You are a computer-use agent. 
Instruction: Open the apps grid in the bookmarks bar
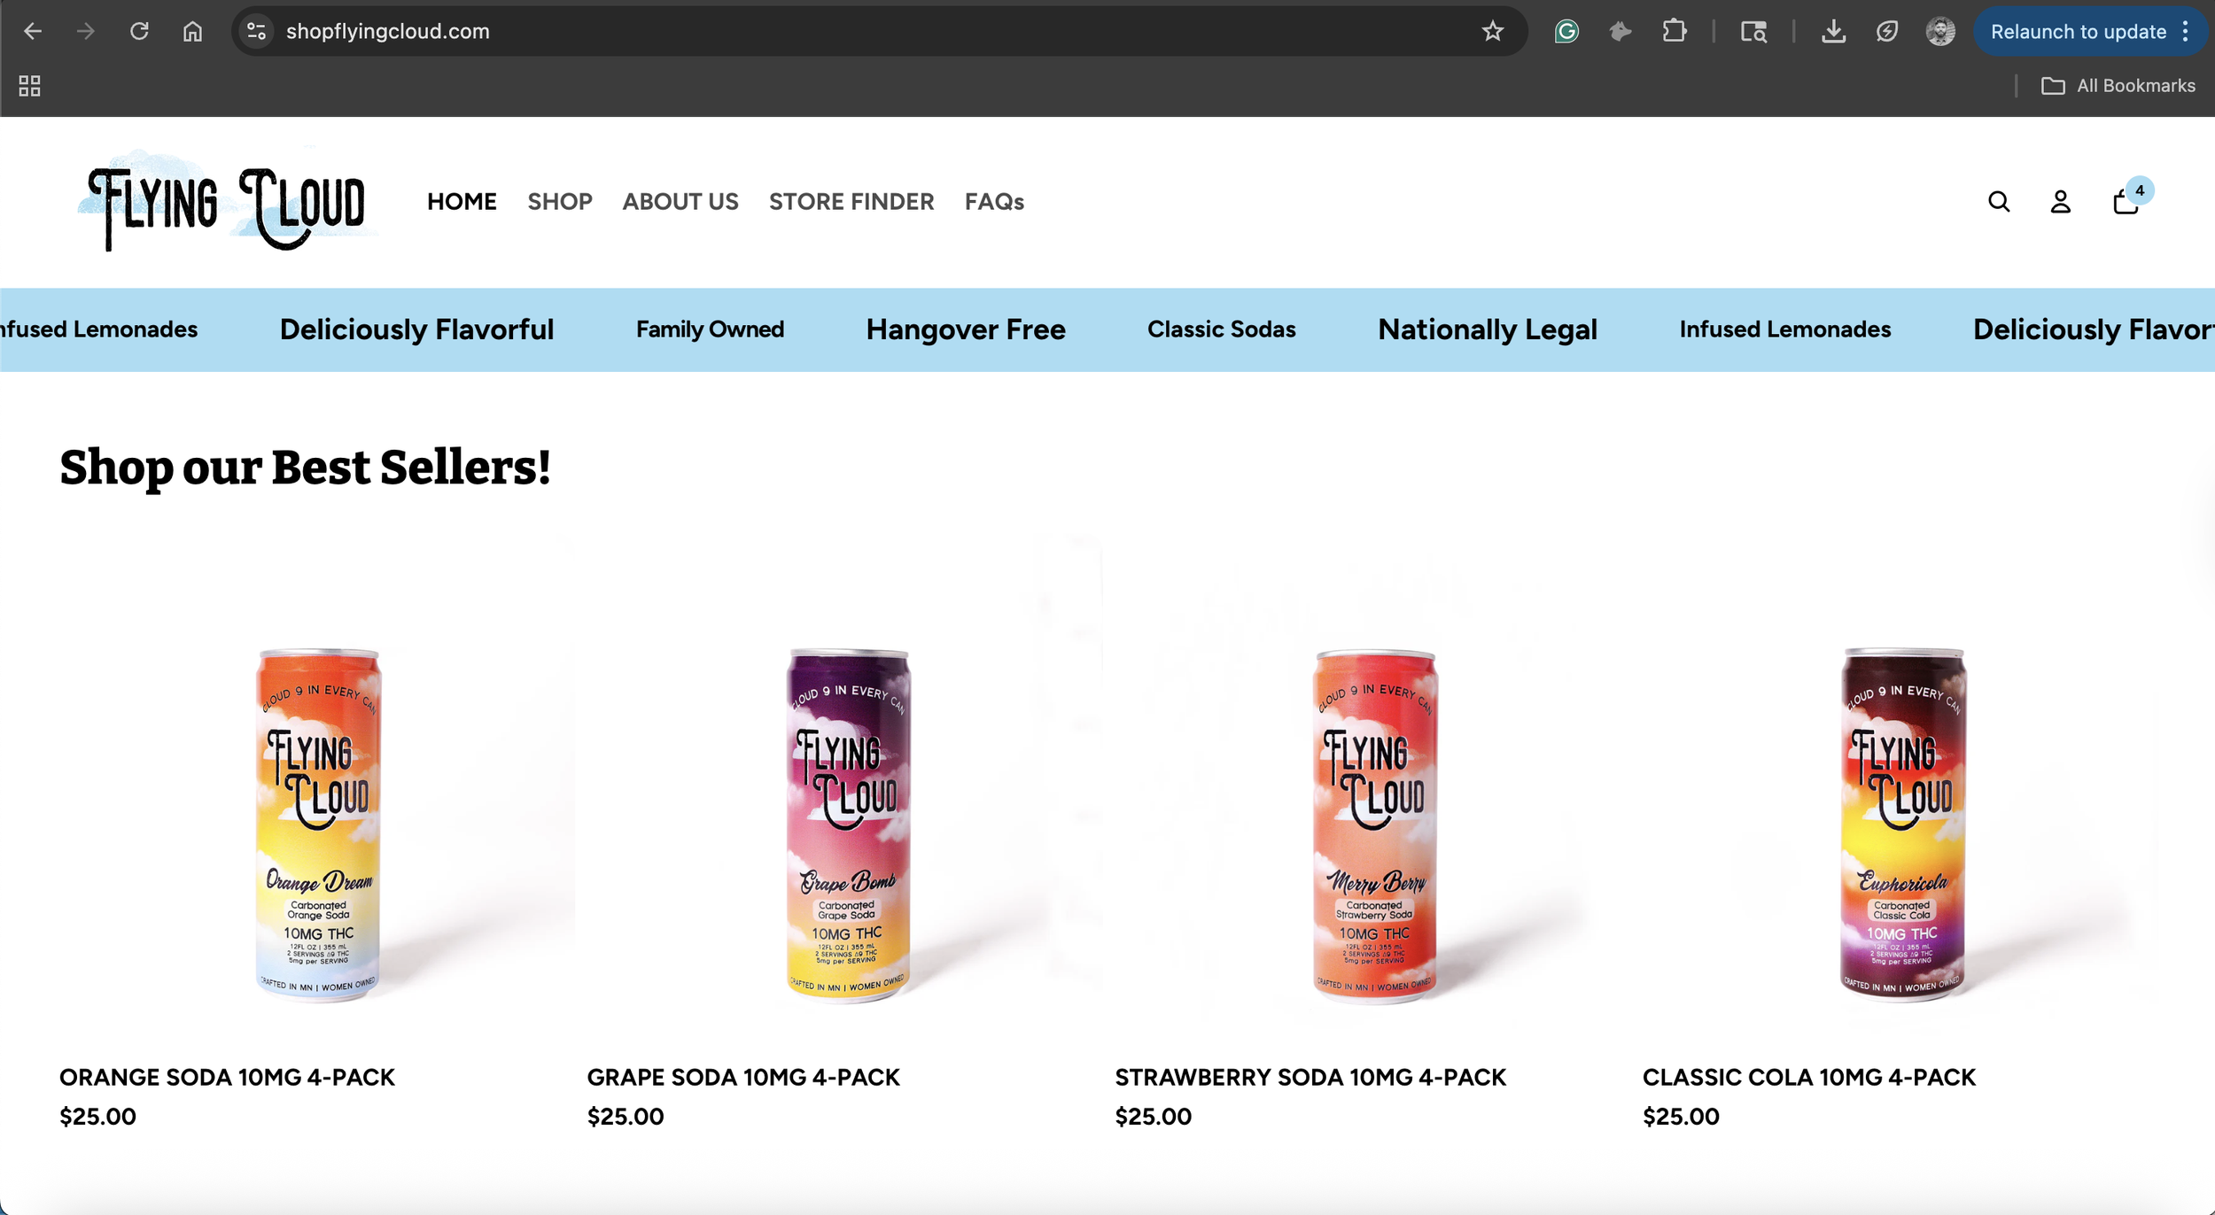pos(29,86)
